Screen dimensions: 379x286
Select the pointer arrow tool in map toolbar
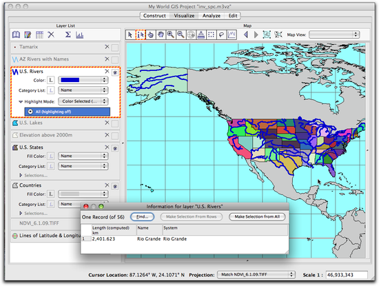pos(130,35)
